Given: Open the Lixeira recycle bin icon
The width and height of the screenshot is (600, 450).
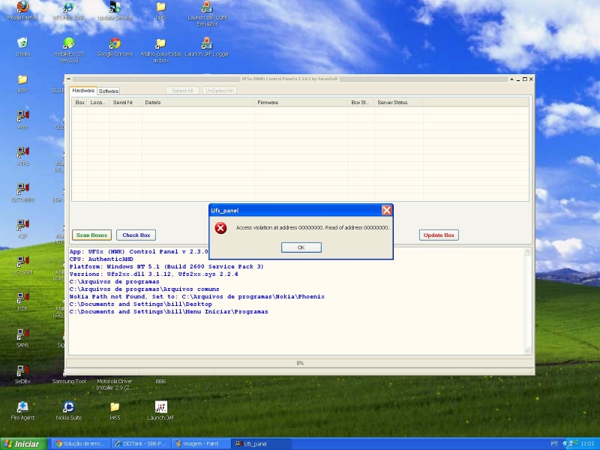Looking at the screenshot, I should [22, 47].
